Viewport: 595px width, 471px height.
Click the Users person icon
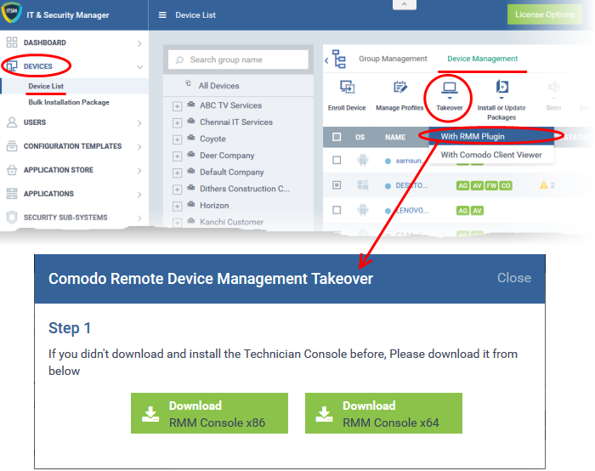click(x=12, y=122)
